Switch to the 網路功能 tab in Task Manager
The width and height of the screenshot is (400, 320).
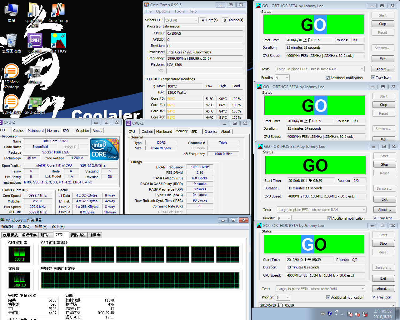pos(78,235)
